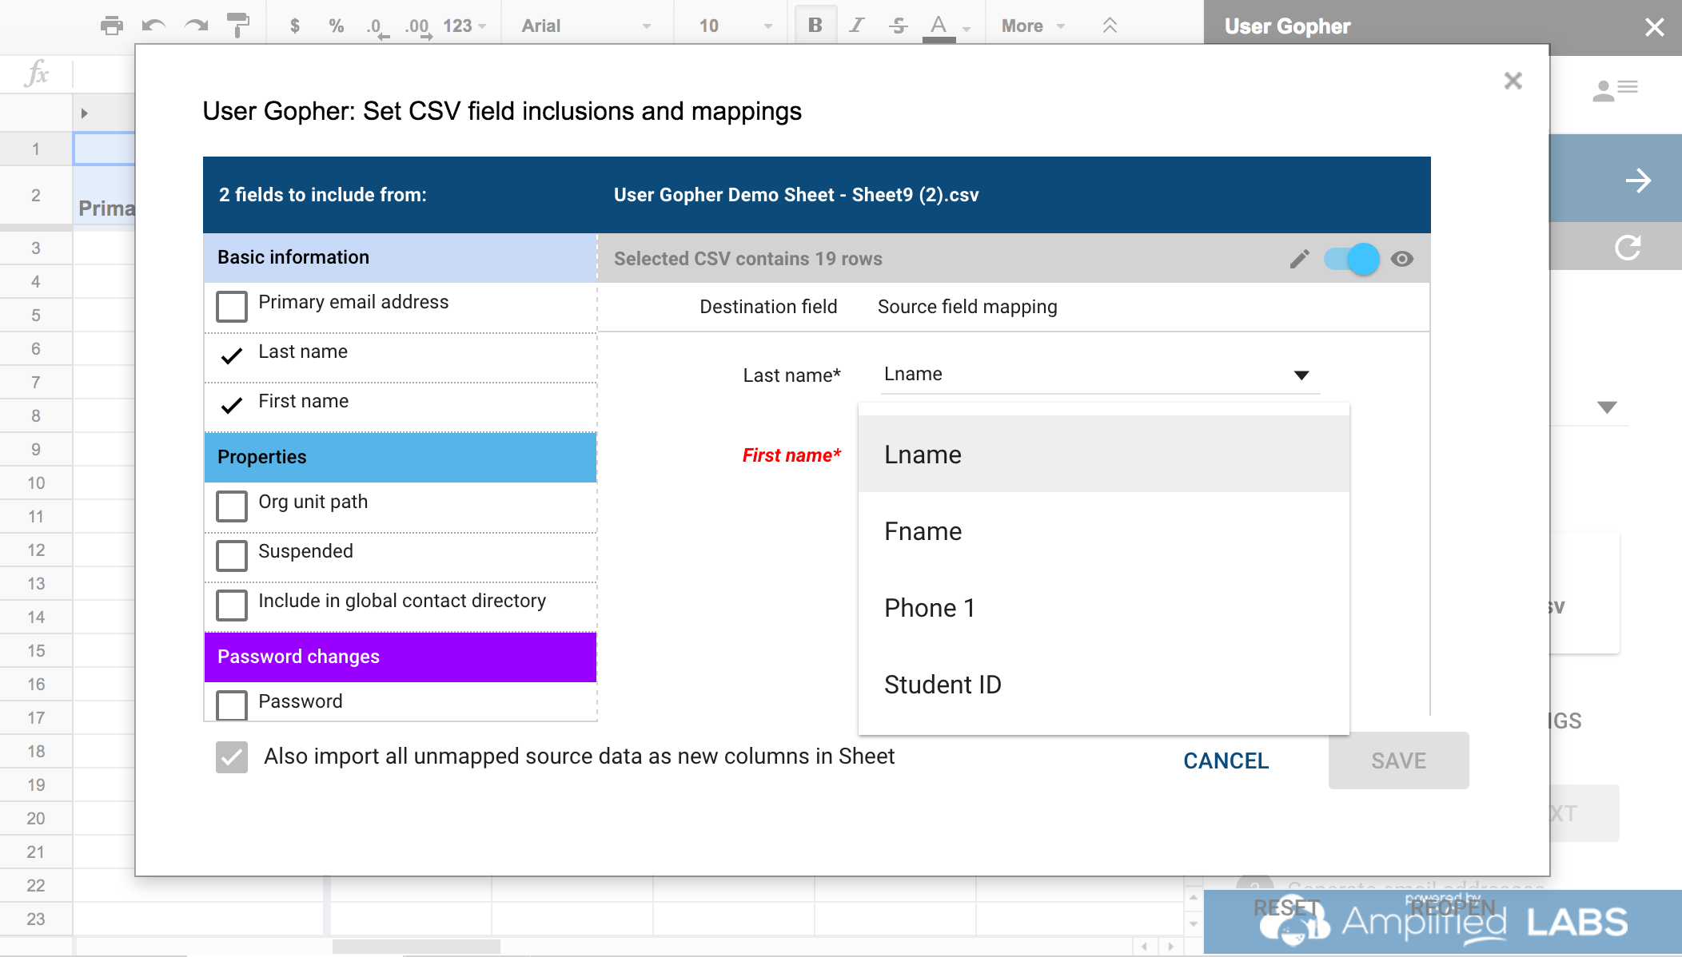Image resolution: width=1682 pixels, height=957 pixels.
Task: Toggle the blue switch in CSV bar
Action: [1352, 259]
